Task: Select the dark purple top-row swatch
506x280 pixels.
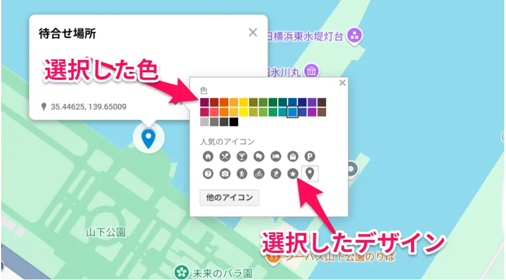Action: point(312,102)
